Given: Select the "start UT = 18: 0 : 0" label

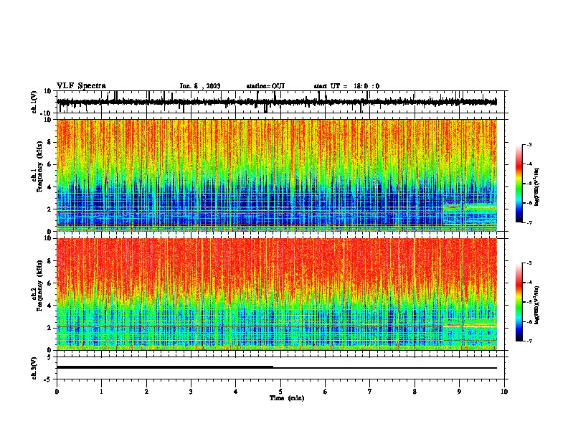Looking at the screenshot, I should 346,86.
